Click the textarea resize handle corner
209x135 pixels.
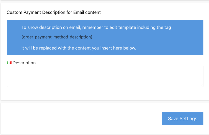(x=202, y=85)
